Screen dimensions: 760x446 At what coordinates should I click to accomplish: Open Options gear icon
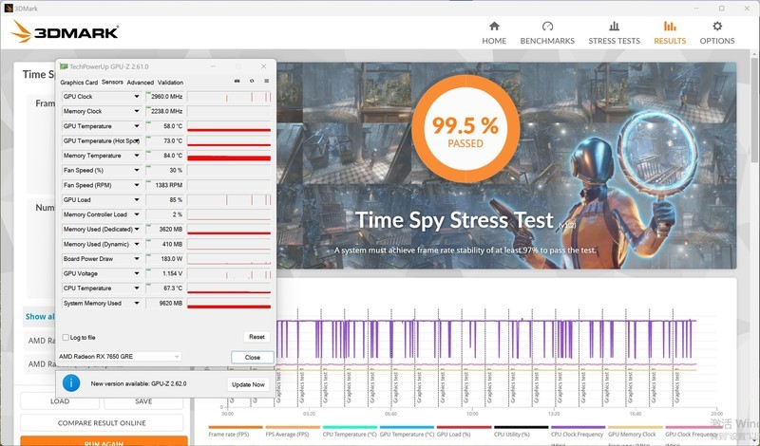coord(717,27)
